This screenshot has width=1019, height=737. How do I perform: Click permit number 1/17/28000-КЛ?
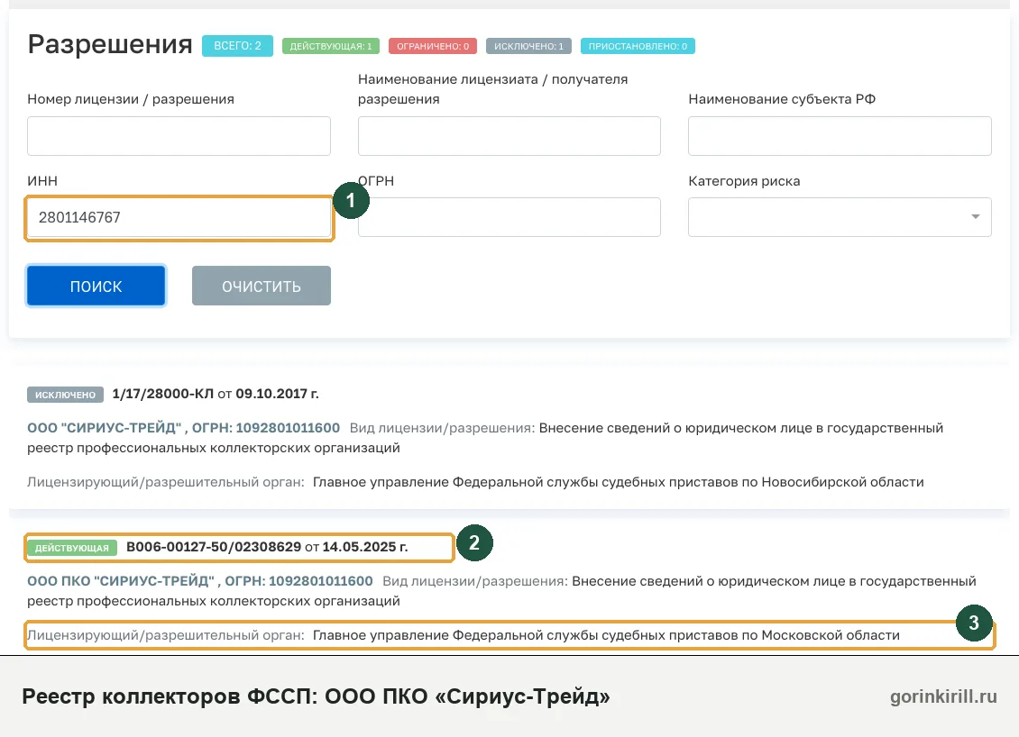point(163,394)
